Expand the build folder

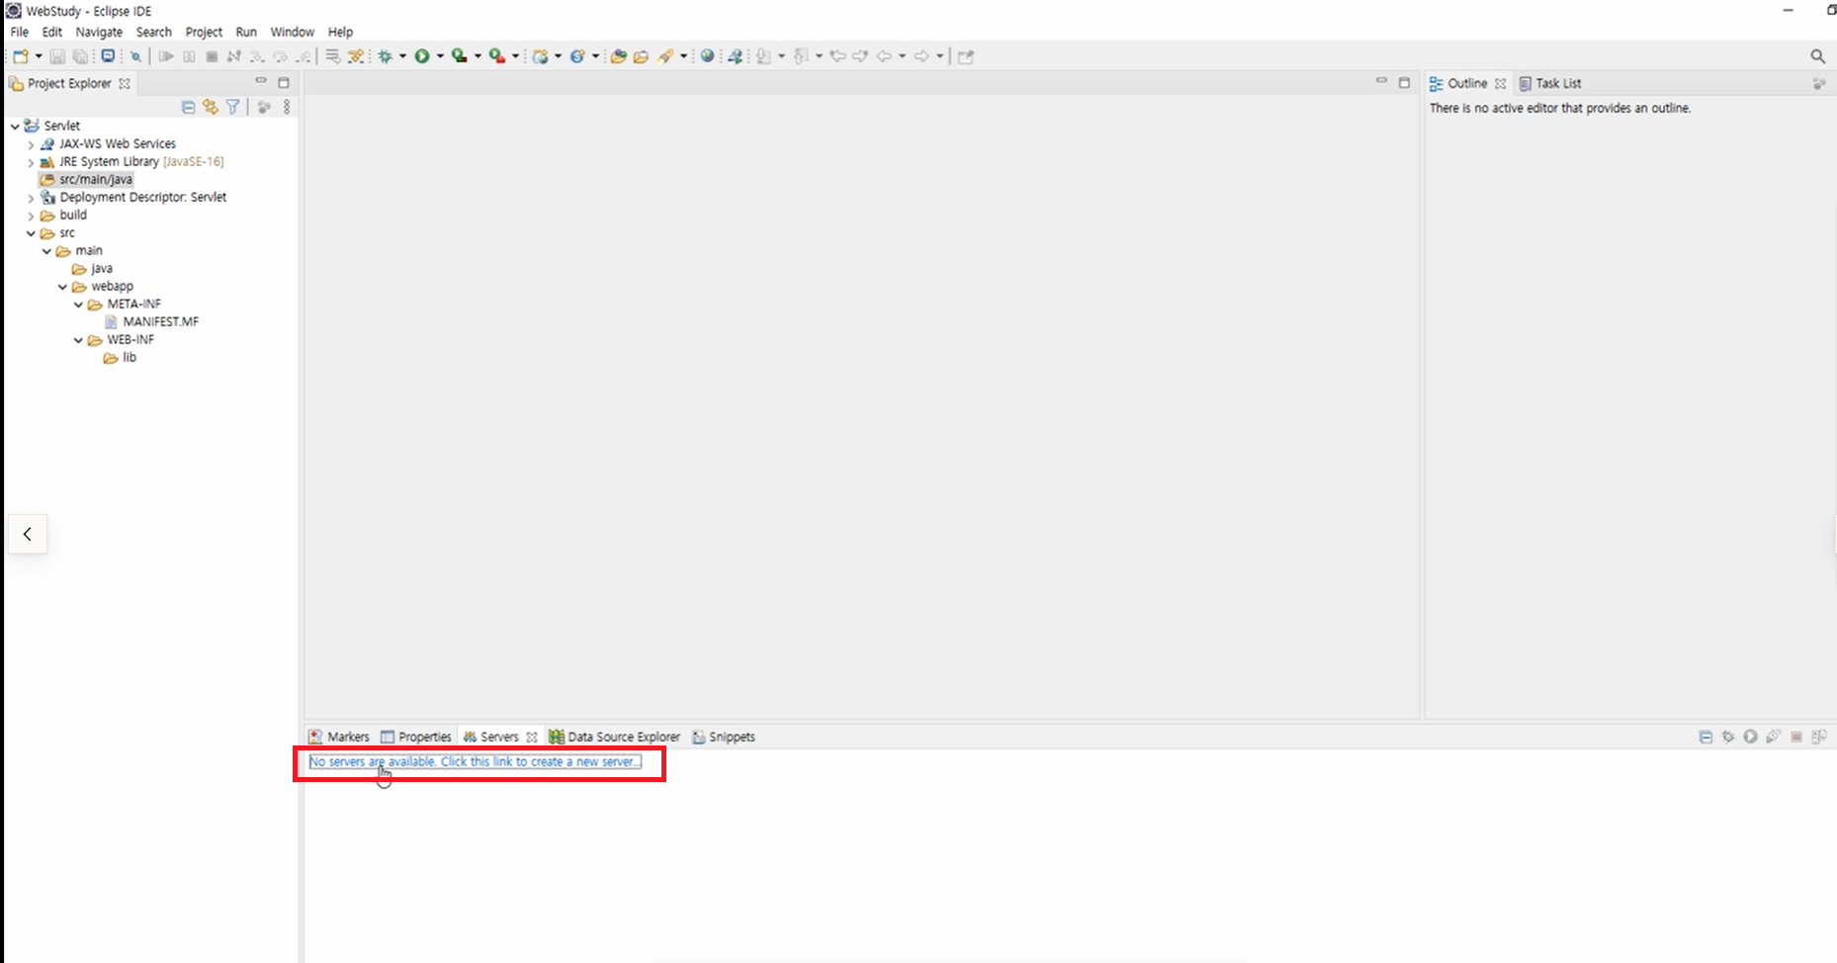tap(31, 216)
